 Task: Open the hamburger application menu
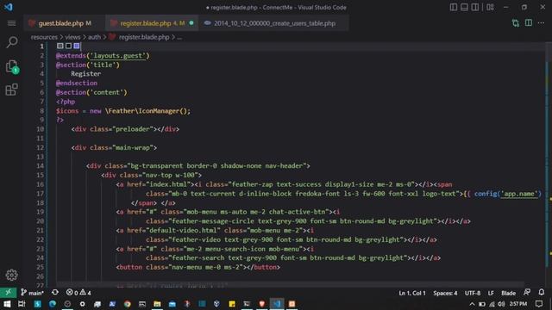[x=11, y=23]
